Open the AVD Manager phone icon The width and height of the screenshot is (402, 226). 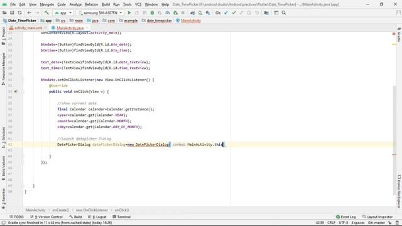point(200,13)
